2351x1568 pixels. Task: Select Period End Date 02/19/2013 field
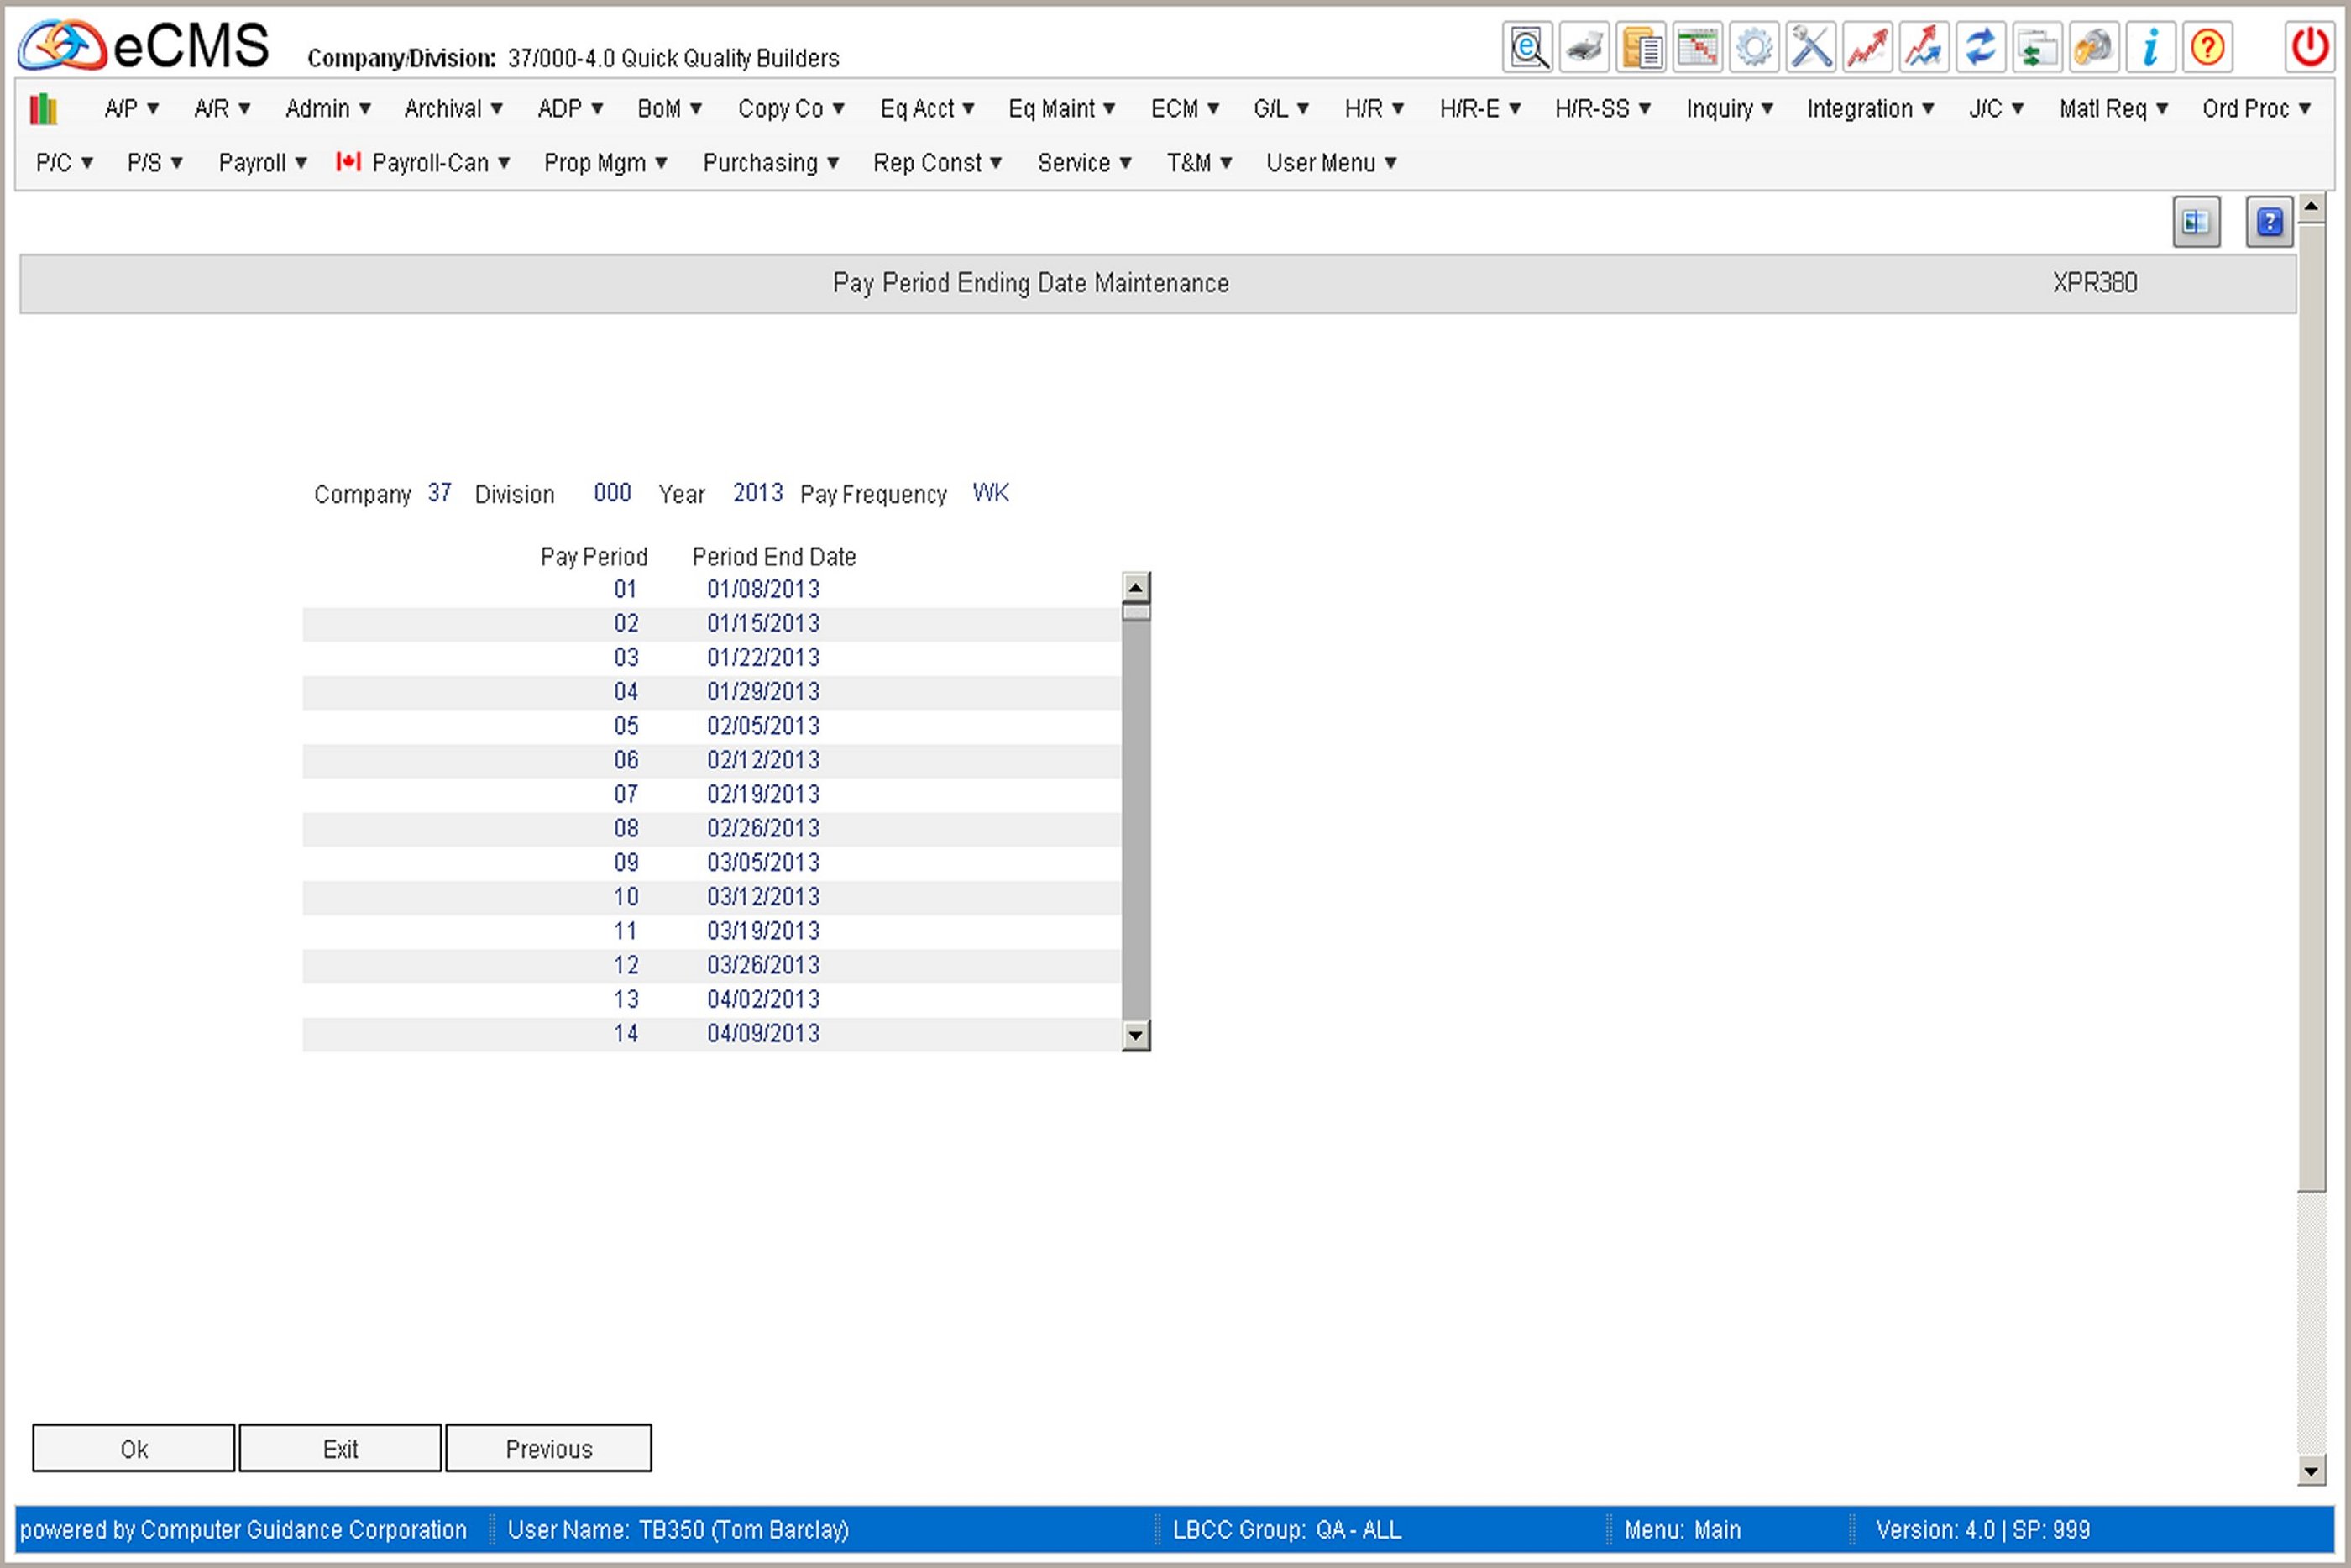coord(762,794)
